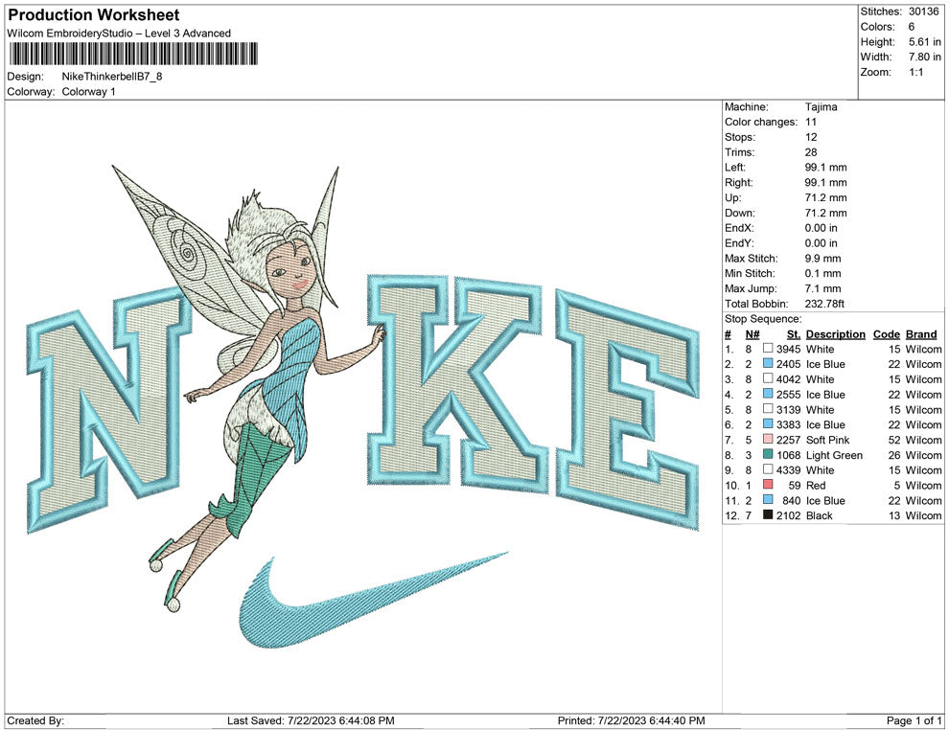
Task: Click the Stitches value "30136"
Action: [x=923, y=11]
